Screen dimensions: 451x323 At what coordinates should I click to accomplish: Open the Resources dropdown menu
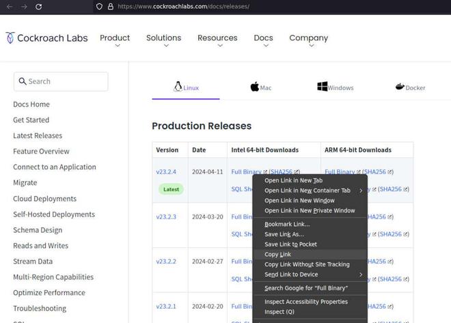[217, 40]
